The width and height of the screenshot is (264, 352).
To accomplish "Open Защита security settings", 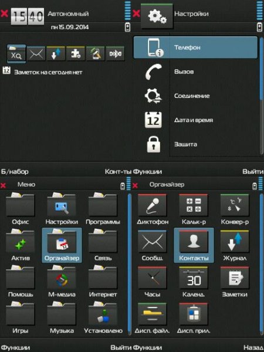I will [x=195, y=144].
